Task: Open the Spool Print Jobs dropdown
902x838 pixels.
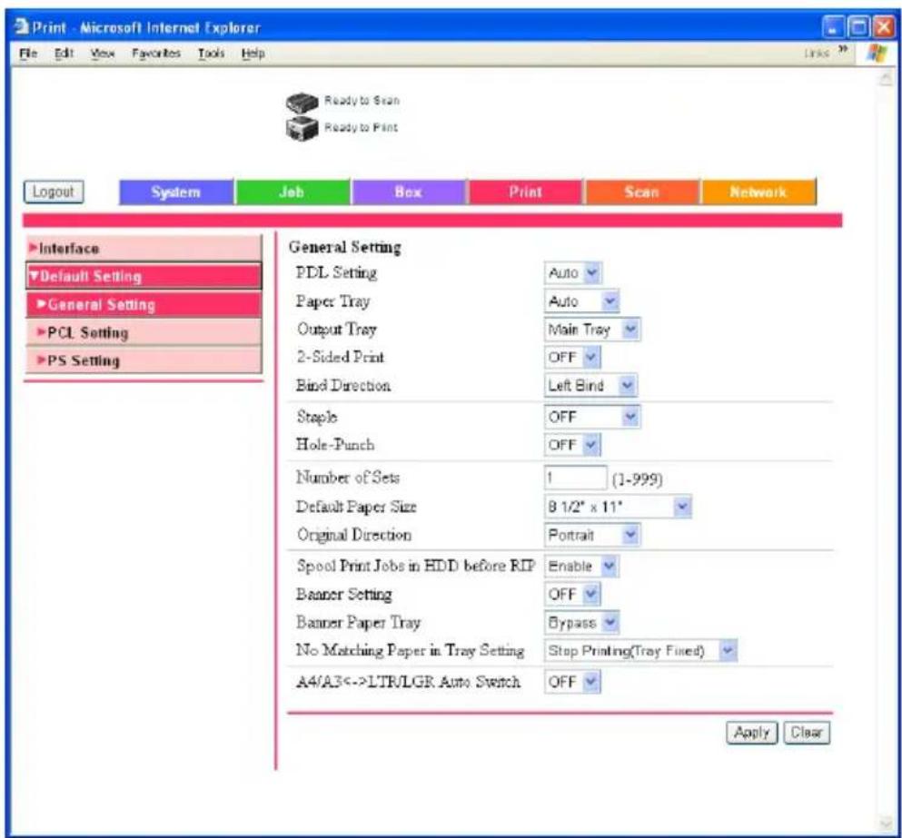Action: 581,566
